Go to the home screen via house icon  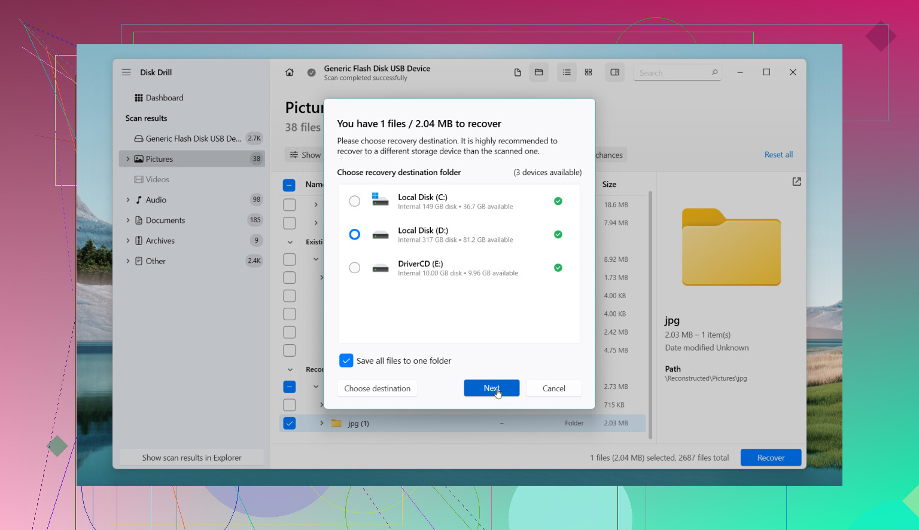coord(290,72)
